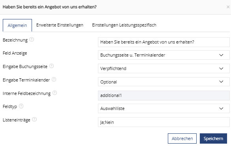Click help icon next to Listeneinträge
The height and width of the screenshot is (146, 231).
(34, 119)
